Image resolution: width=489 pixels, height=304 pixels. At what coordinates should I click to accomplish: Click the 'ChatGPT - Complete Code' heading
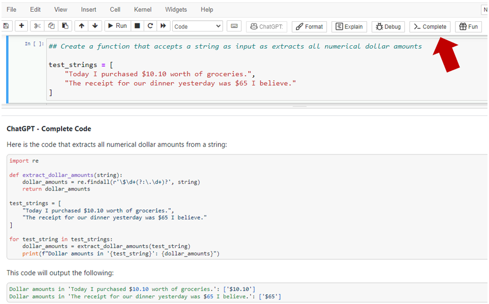(49, 129)
